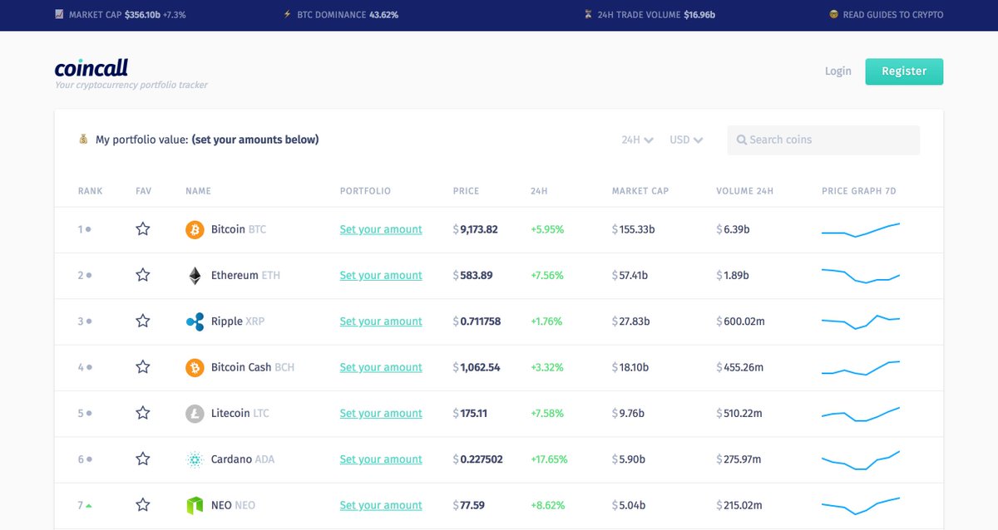Open Ripple 7-day price graph
Screen dimensions: 998x530
tap(861, 321)
